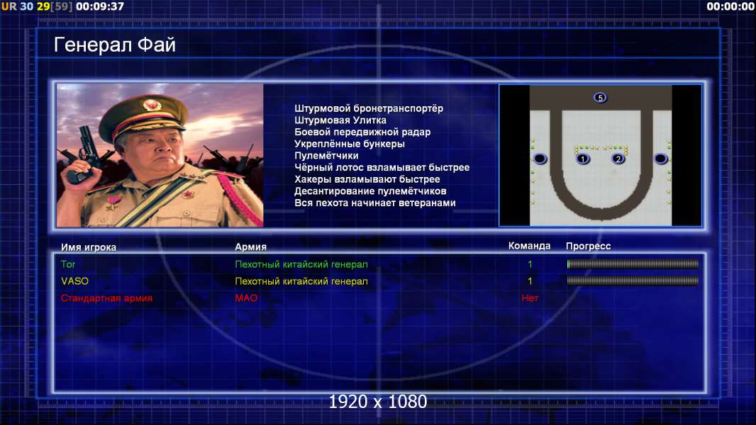This screenshot has height=425, width=756.
Task: Click team number 1 in VASO row
Action: (x=530, y=281)
